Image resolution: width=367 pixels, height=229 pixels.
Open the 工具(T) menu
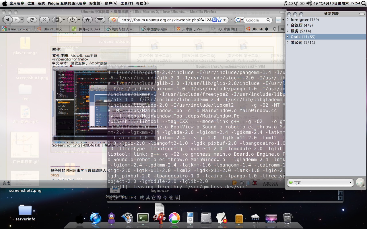[x=127, y=3]
